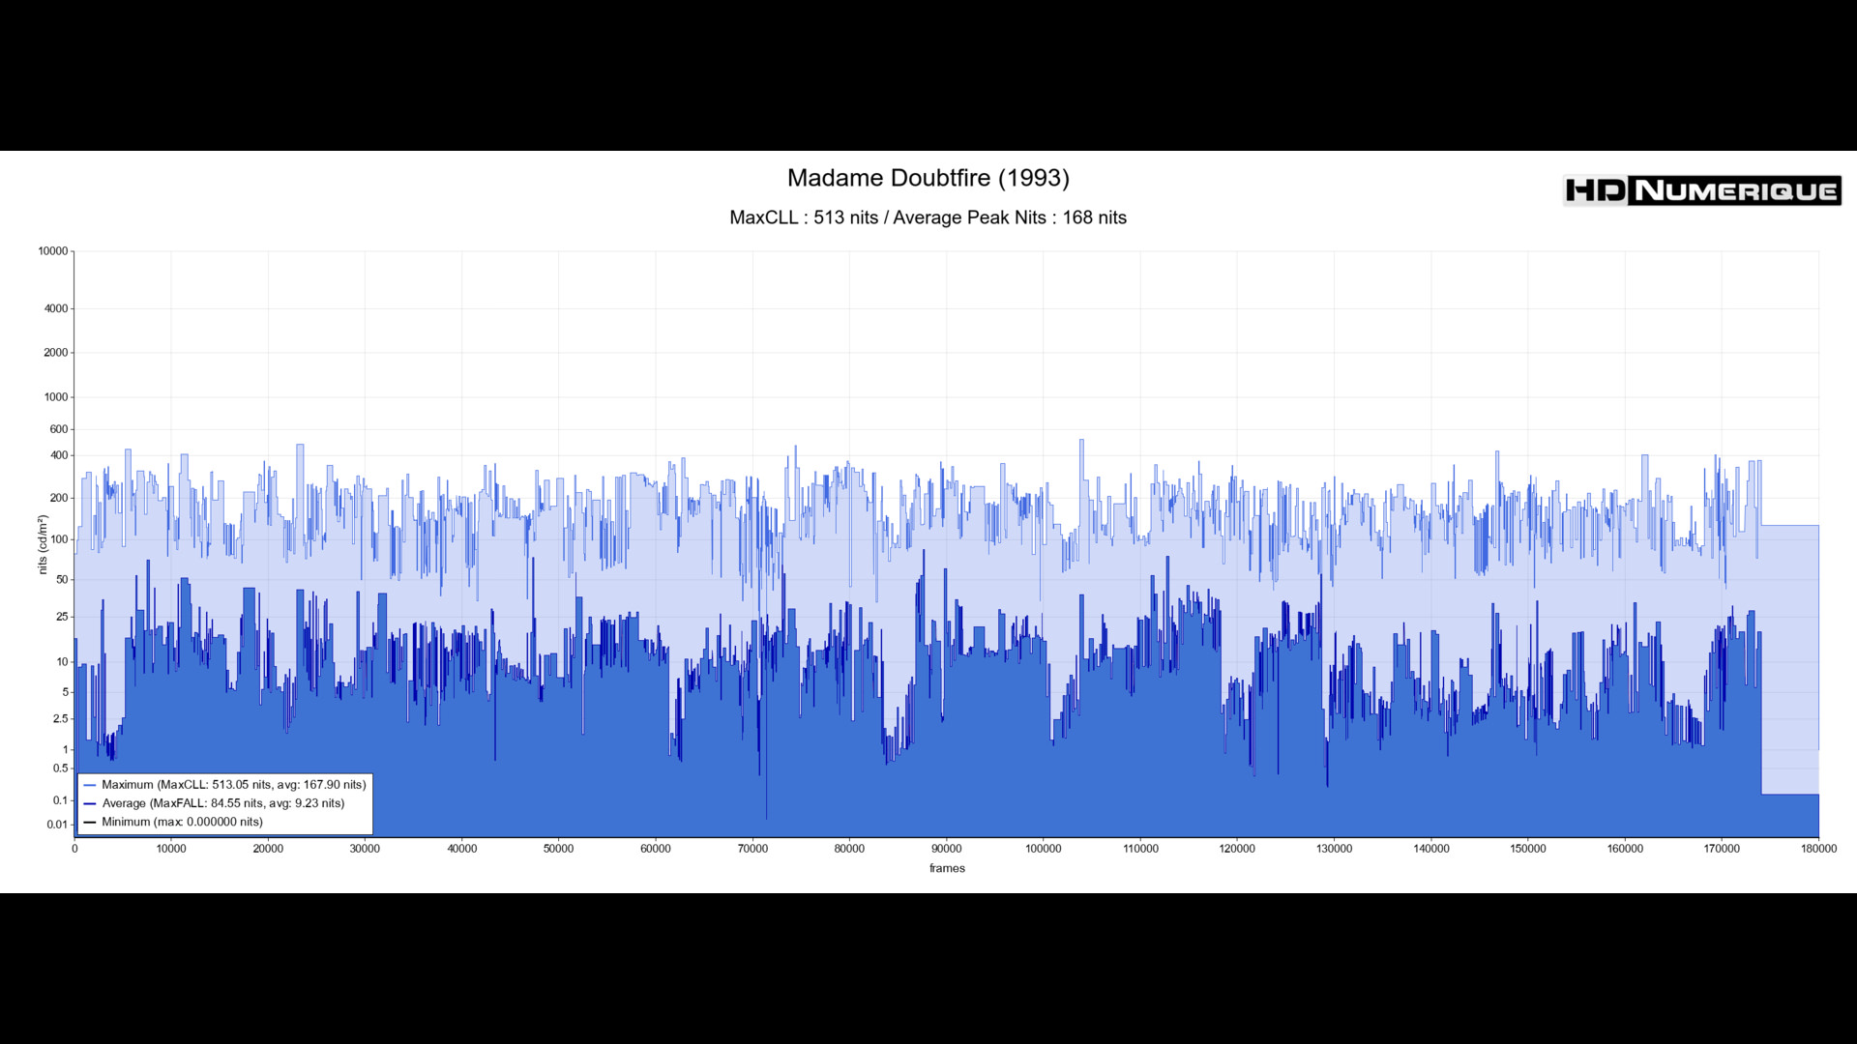Click the 180000 frames tick label
1857x1044 pixels.
(x=1818, y=849)
